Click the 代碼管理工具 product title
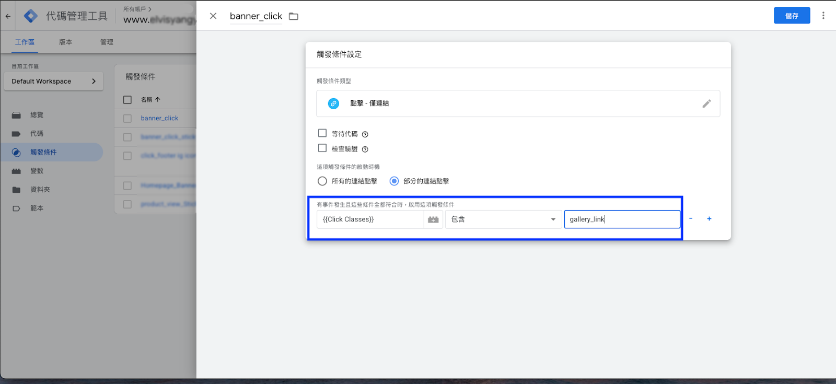Screen dimensions: 836x384 coord(77,16)
